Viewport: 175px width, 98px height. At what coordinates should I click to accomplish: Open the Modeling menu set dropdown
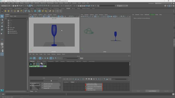[x=5, y=6]
